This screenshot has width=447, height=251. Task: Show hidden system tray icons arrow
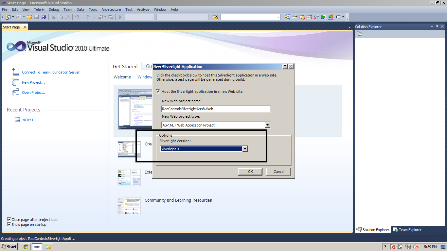coord(385,247)
